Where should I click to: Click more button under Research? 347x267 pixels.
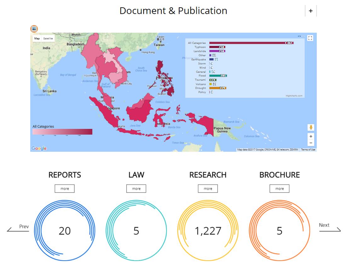(208, 189)
